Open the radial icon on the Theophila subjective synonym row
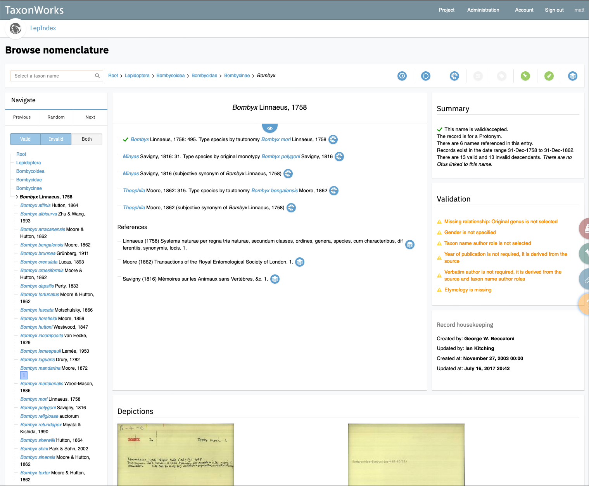This screenshot has height=486, width=589. tap(291, 208)
